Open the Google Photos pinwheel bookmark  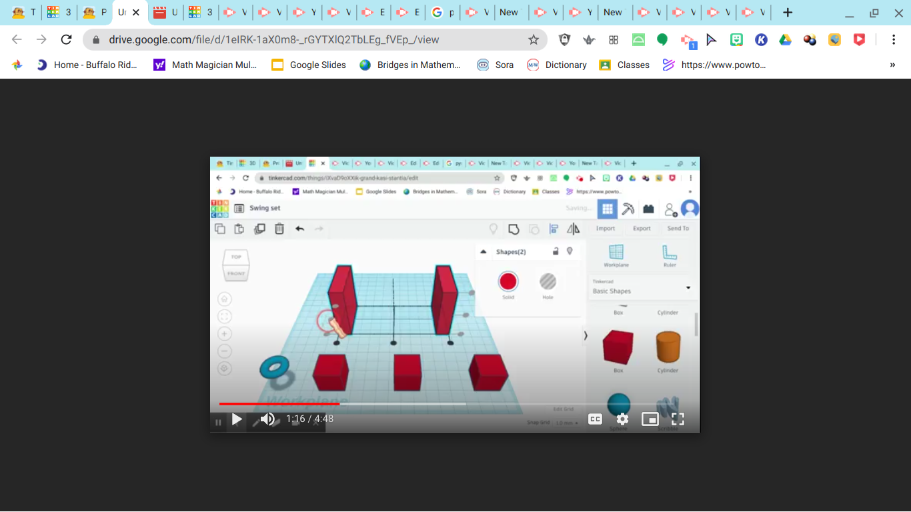click(17, 65)
